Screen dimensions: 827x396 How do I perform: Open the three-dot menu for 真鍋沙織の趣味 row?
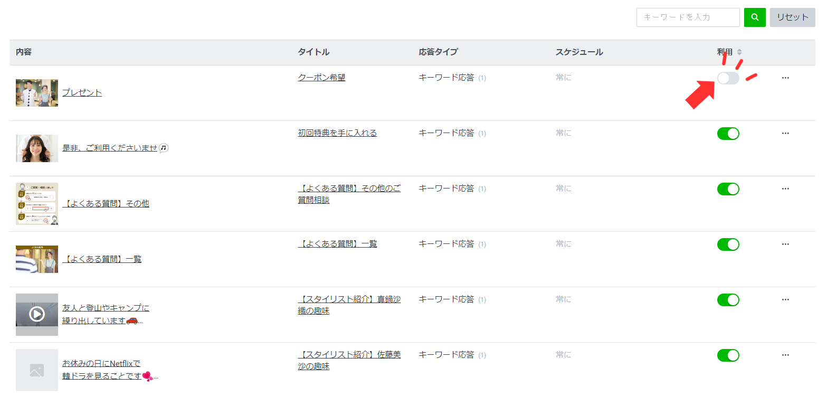click(785, 300)
